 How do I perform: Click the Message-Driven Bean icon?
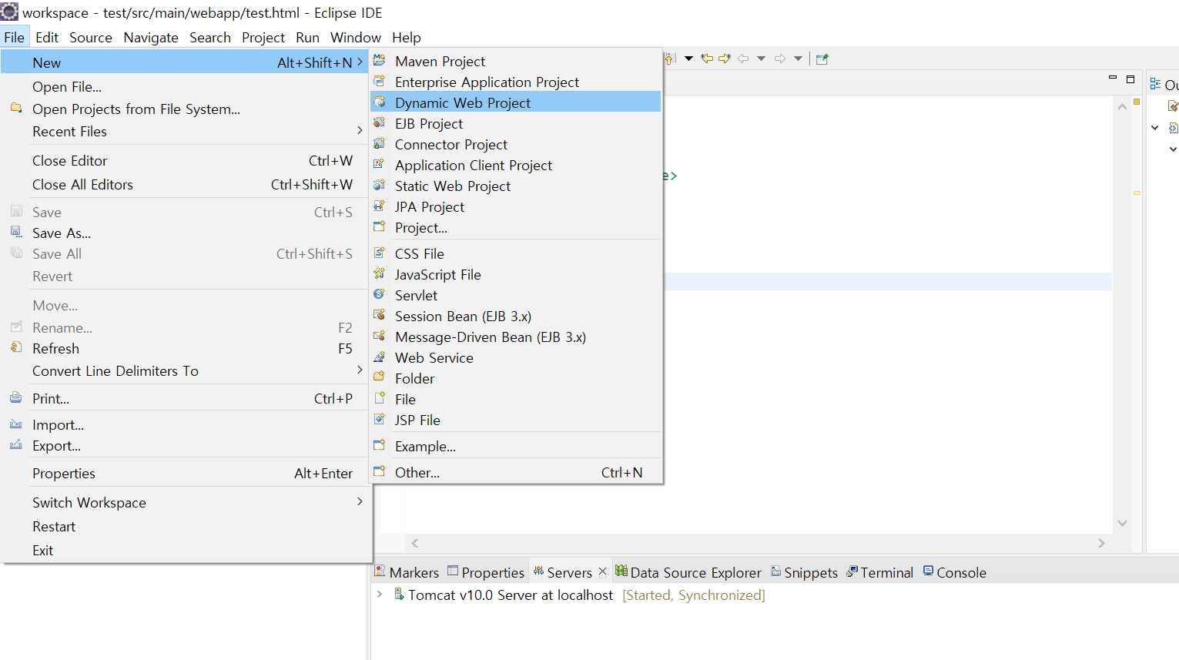380,337
